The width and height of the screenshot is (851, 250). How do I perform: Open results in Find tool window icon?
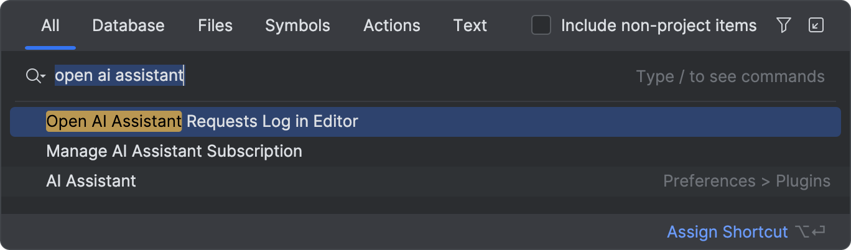point(816,25)
